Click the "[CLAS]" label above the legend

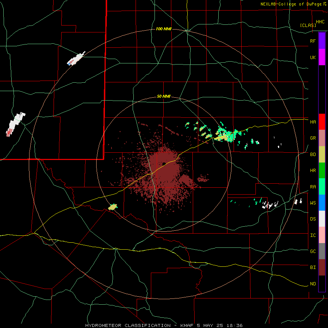[x=308, y=25]
